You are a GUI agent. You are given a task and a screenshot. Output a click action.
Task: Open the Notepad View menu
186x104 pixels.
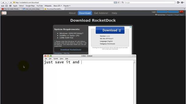pos(61,59)
